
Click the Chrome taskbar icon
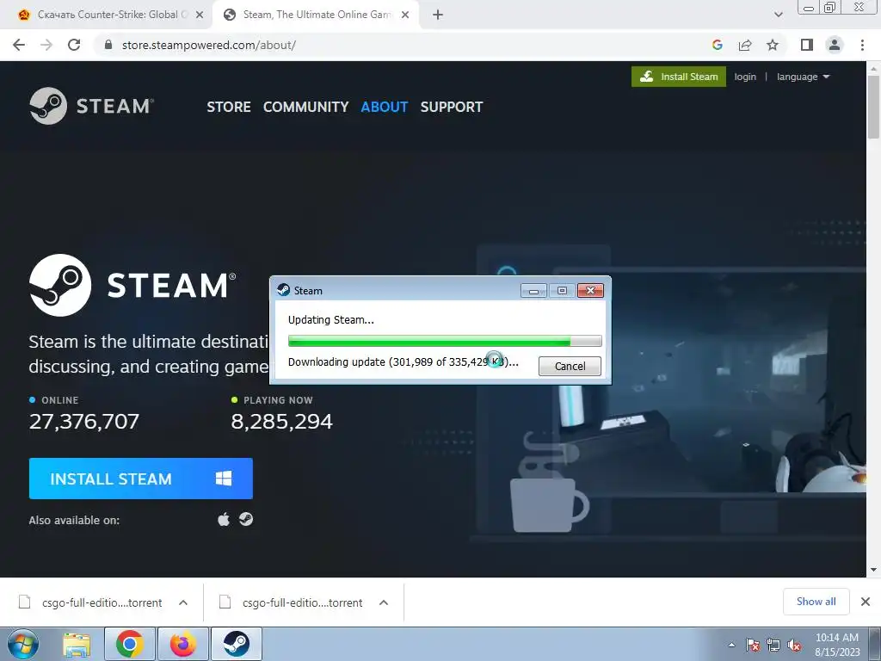130,644
